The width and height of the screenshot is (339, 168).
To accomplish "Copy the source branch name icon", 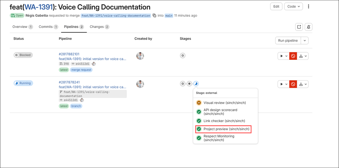I will tap(154, 16).
